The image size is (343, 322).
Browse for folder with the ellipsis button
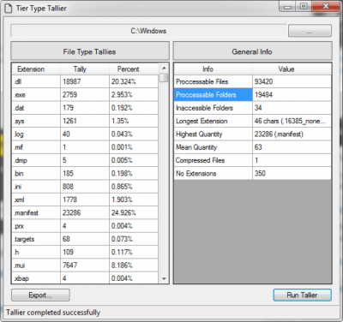tap(310, 31)
